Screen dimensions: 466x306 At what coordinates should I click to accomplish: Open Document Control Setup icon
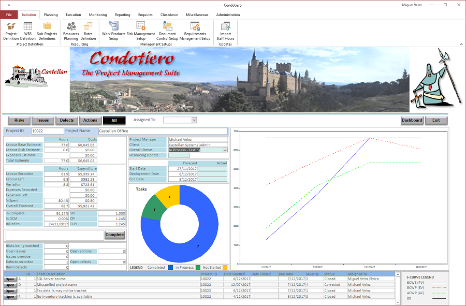pyautogui.click(x=167, y=31)
